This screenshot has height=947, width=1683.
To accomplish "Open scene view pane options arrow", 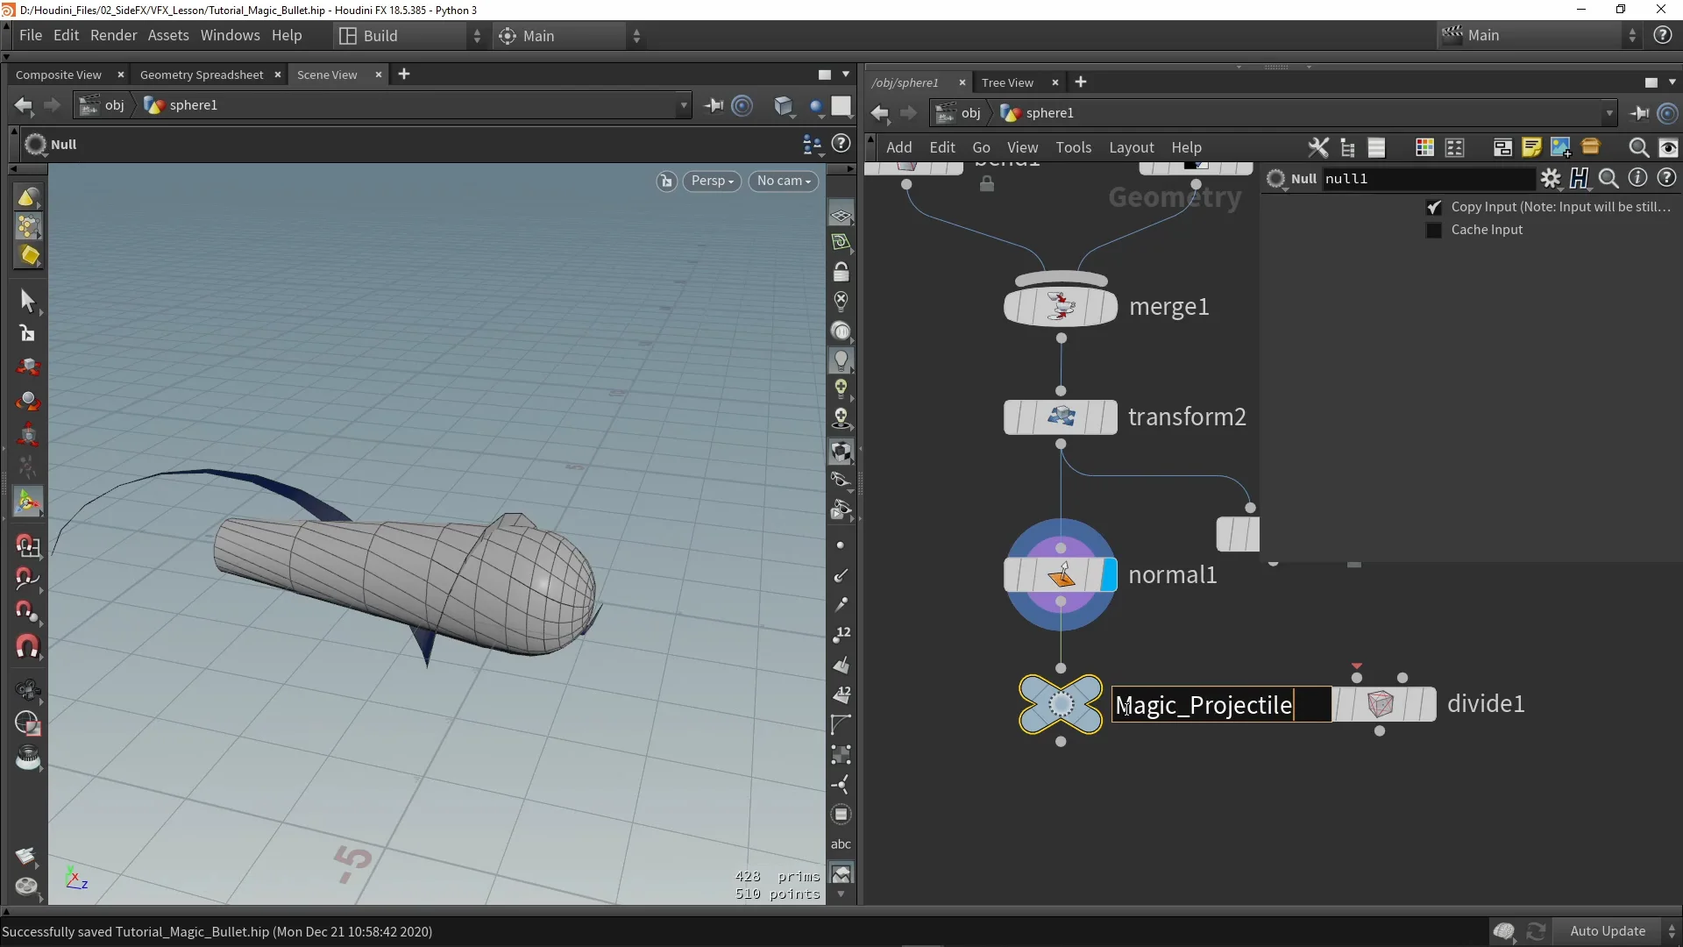I will (x=845, y=75).
